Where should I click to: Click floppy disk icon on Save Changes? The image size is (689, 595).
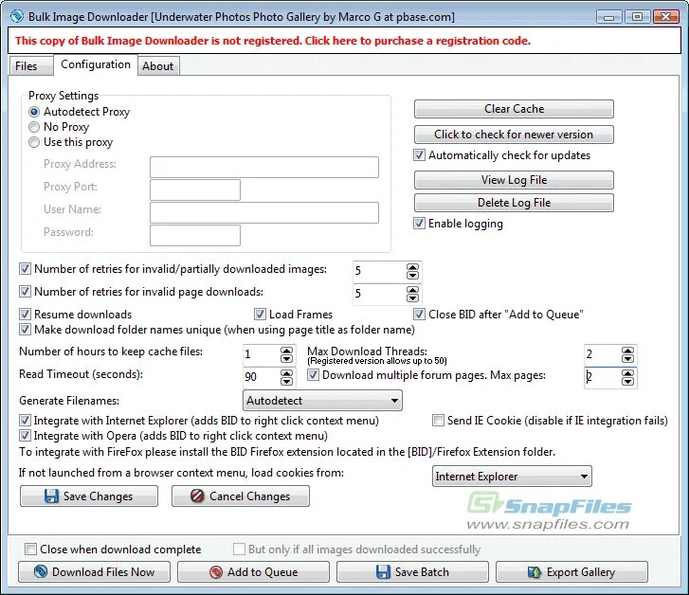pos(51,496)
